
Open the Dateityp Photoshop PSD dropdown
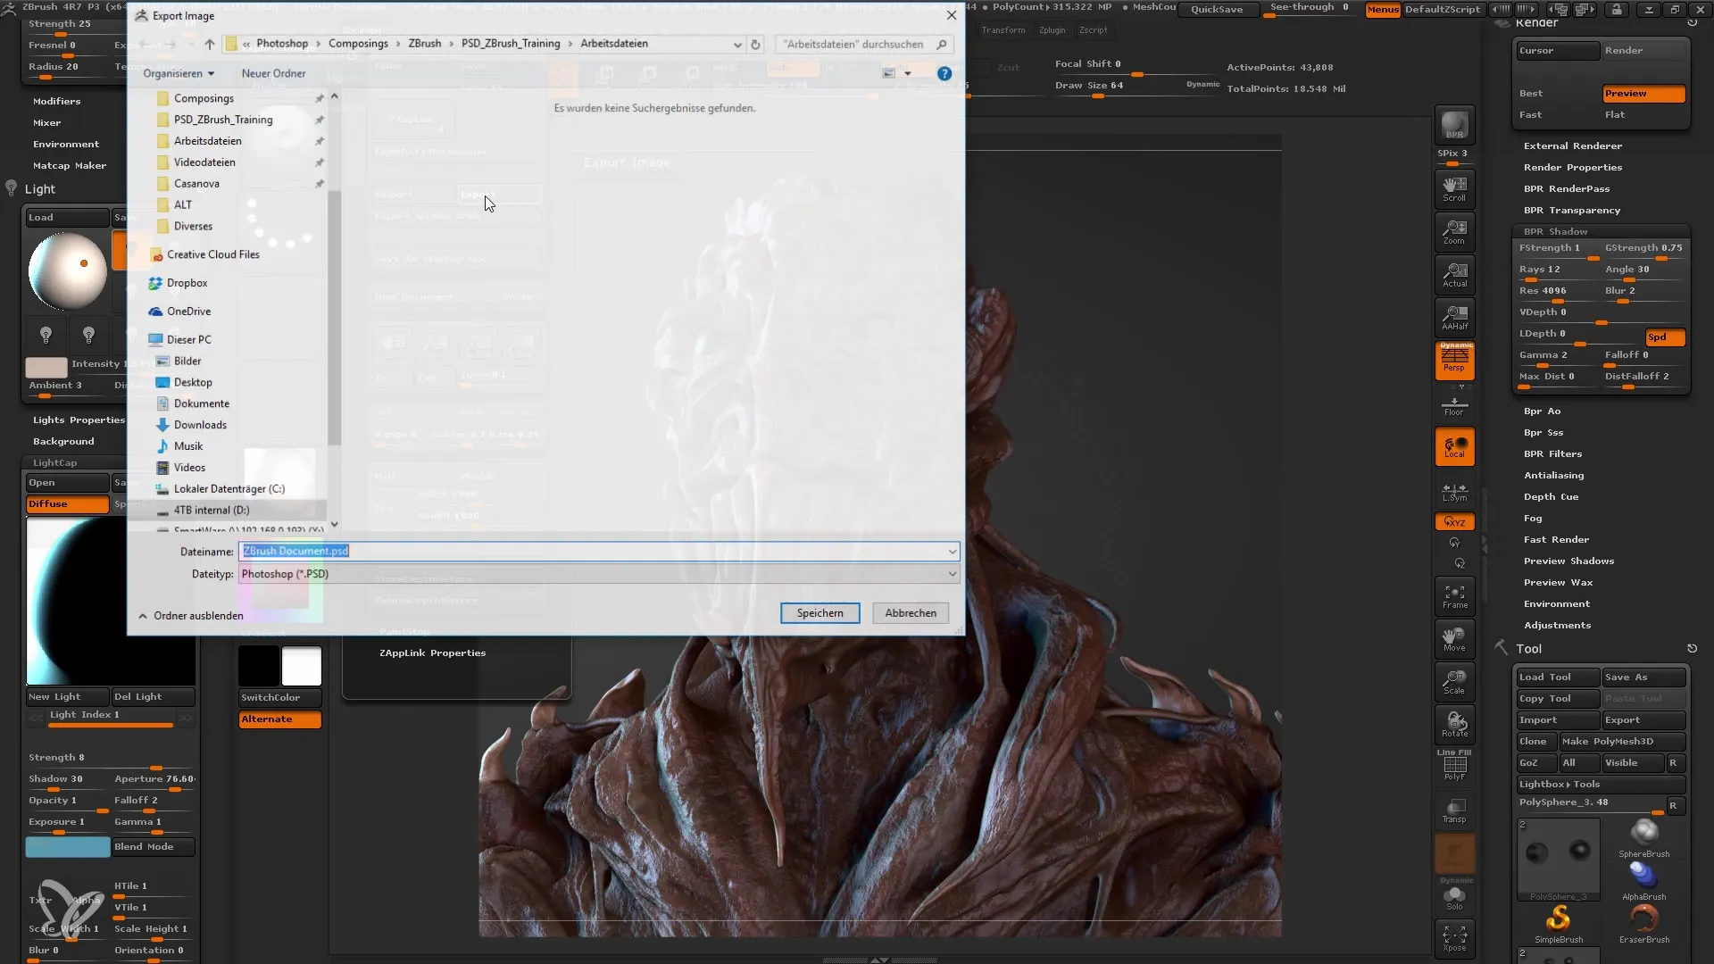coord(599,574)
